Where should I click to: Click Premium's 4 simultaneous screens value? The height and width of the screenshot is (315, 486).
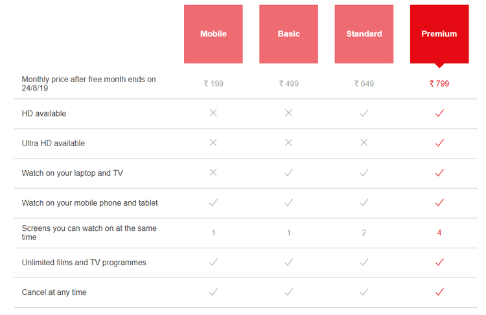pos(439,233)
